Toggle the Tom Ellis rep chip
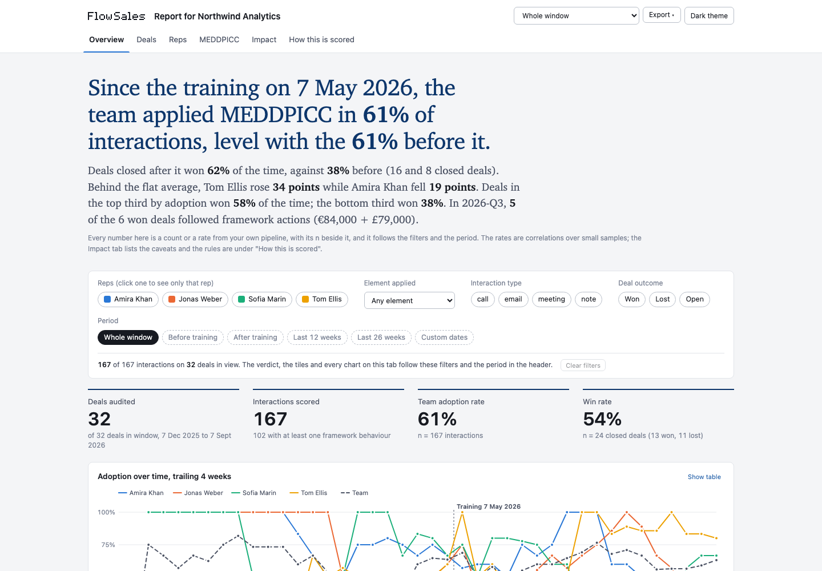The image size is (822, 571). pos(322,299)
